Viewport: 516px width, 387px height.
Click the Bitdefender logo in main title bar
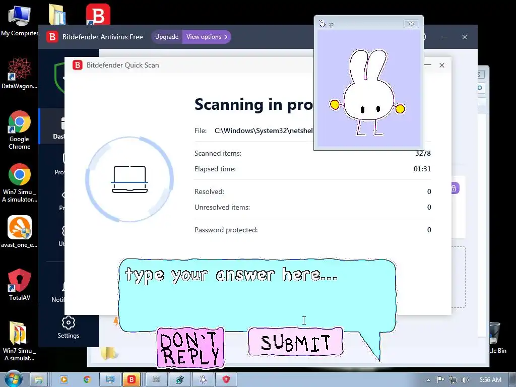pos(52,37)
